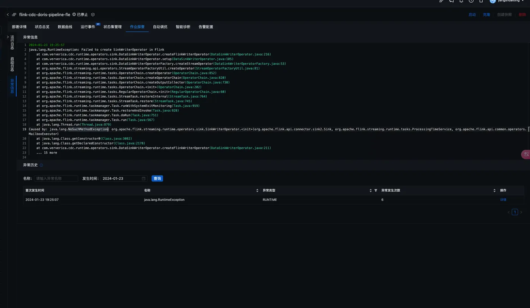This screenshot has height=308, width=530.
Task: Click the (Task.java:567) source reference
Action: coord(141,120)
